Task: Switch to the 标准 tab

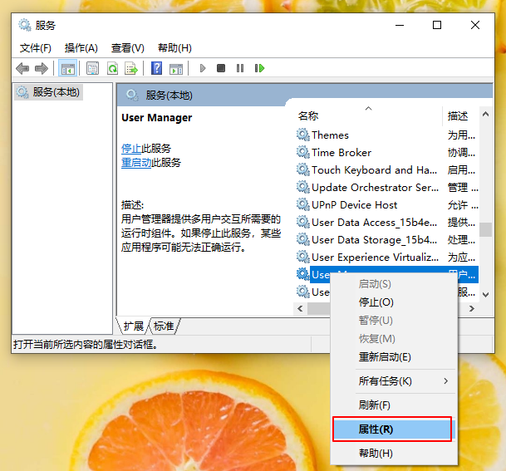Action: click(165, 326)
